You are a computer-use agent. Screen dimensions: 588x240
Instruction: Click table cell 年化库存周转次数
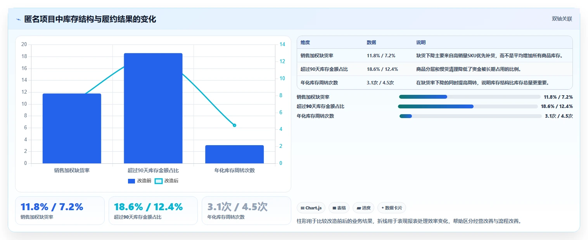tap(319, 82)
